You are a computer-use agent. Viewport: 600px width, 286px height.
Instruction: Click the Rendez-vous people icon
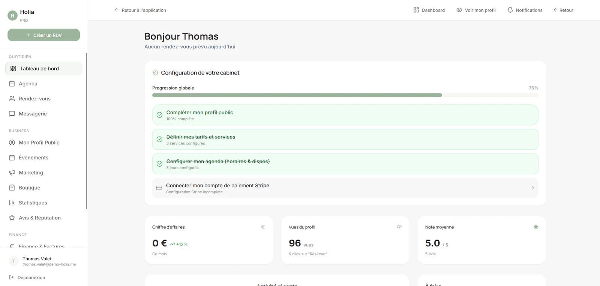tap(12, 98)
